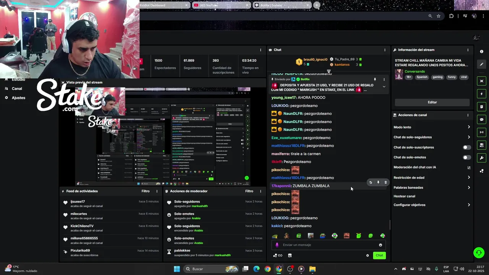Switch to the YouTube browser tab
Screen dimensions: 489x275
coord(221,5)
